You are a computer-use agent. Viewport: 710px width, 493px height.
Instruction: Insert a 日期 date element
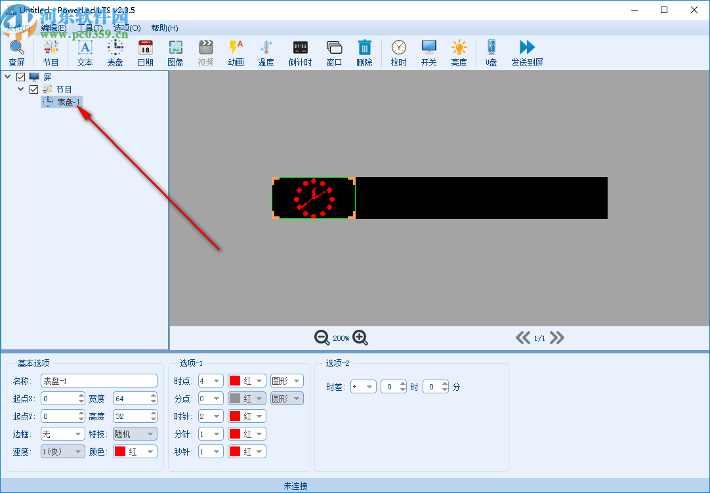point(146,53)
